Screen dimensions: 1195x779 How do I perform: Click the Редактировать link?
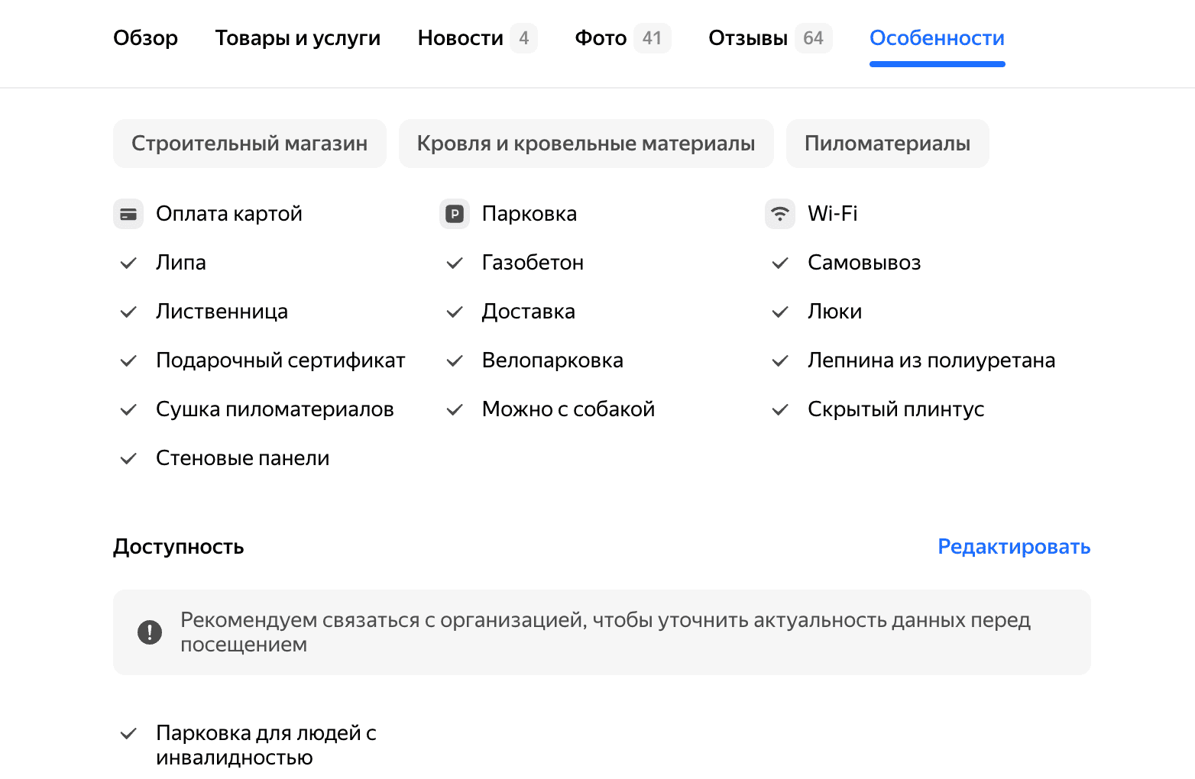click(1014, 547)
